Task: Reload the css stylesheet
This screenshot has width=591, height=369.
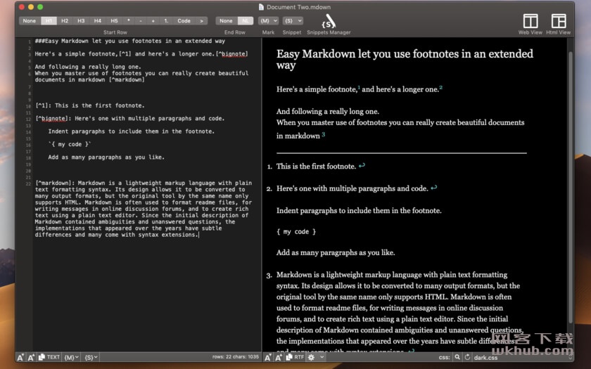Action: (x=467, y=357)
